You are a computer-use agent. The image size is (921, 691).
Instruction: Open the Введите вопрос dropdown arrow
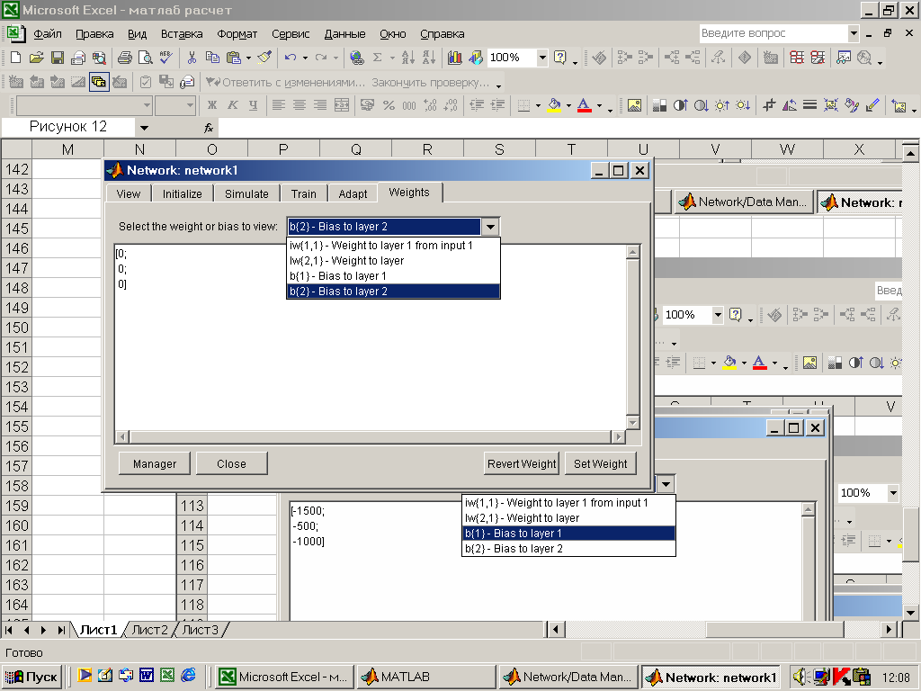[x=854, y=33]
